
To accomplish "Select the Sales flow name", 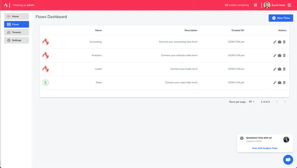I will (99, 83).
